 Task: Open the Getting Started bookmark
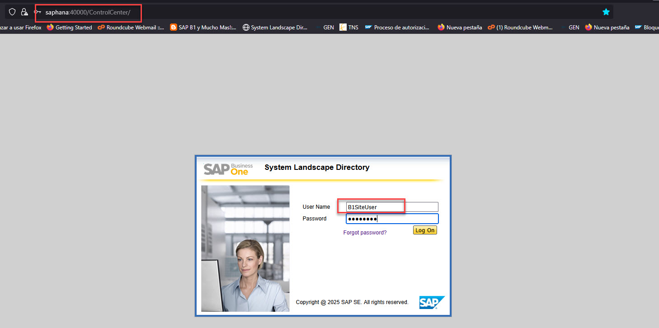click(x=69, y=28)
